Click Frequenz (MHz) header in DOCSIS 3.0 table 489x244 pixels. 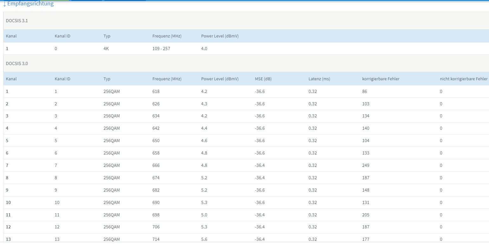[167, 79]
